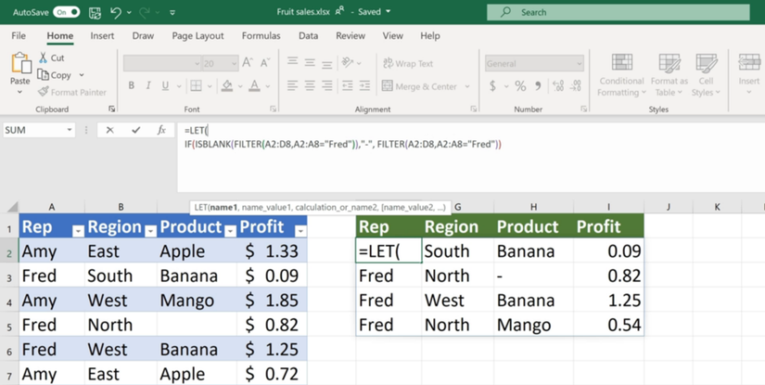The height and width of the screenshot is (385, 765).
Task: Toggle Bold formatting button
Action: pos(131,86)
